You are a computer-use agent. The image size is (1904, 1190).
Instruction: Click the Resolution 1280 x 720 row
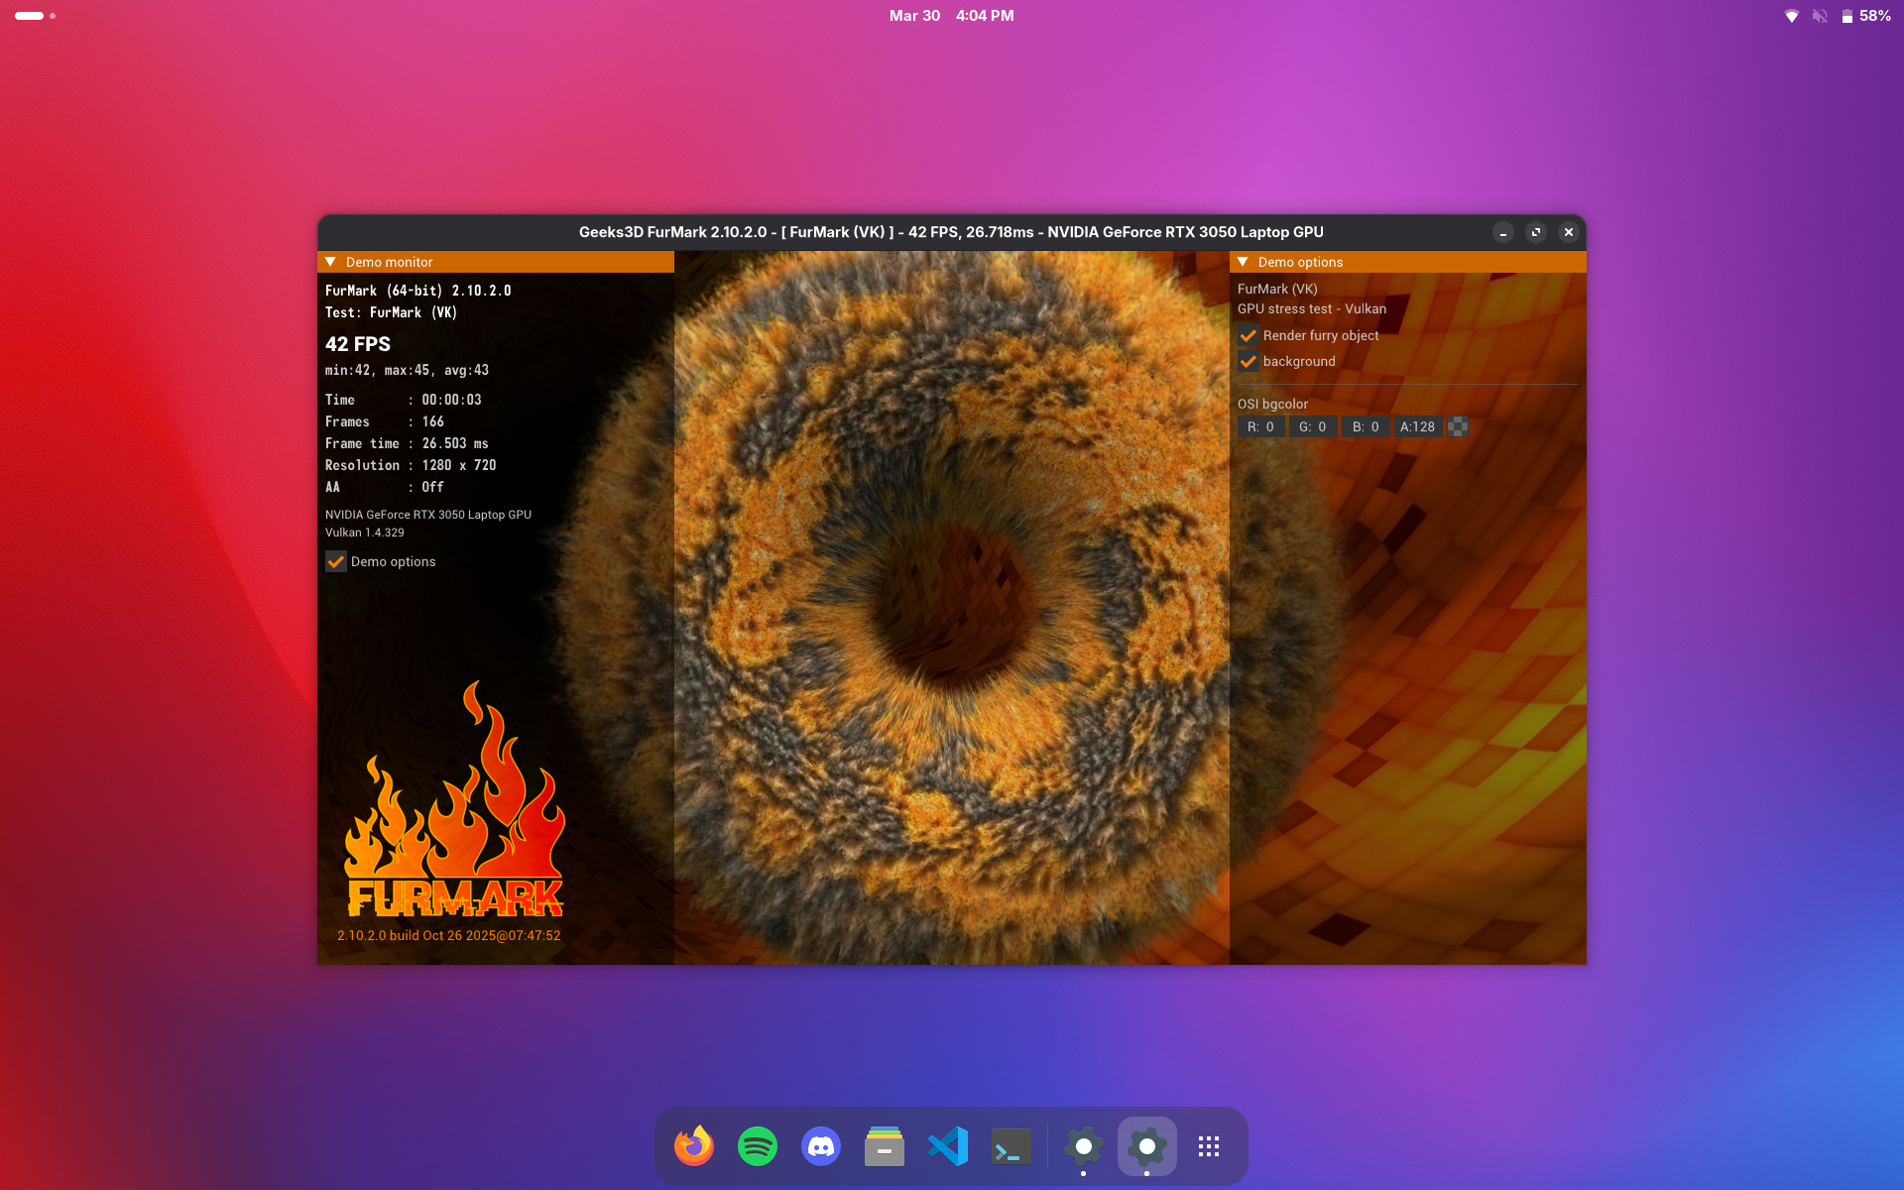tap(411, 465)
